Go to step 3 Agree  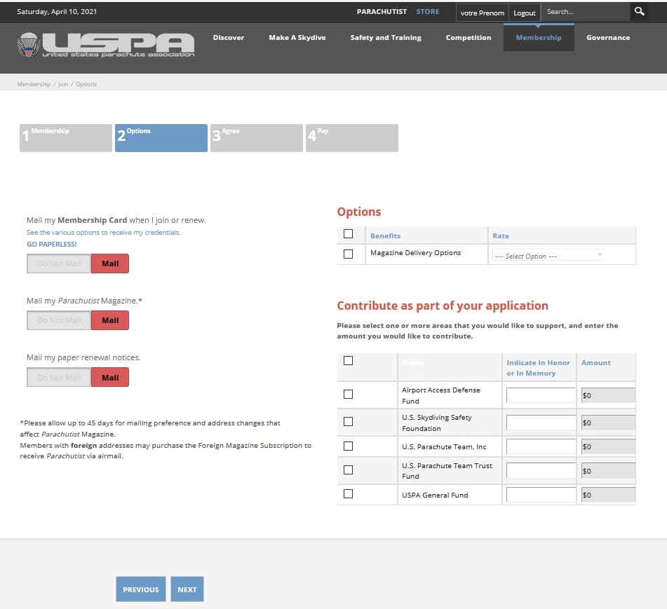pos(257,137)
